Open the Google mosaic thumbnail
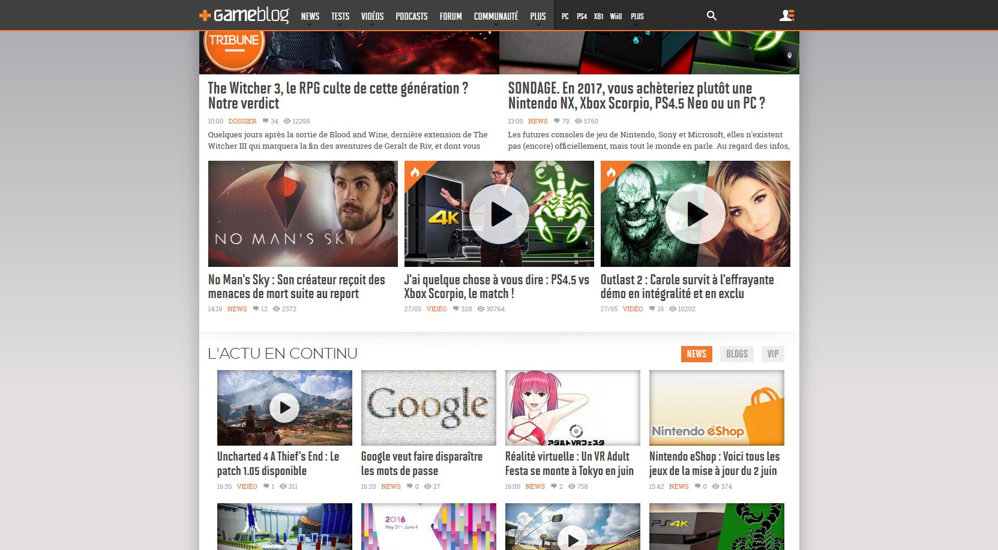Screen dimensions: 998x550 [428, 408]
